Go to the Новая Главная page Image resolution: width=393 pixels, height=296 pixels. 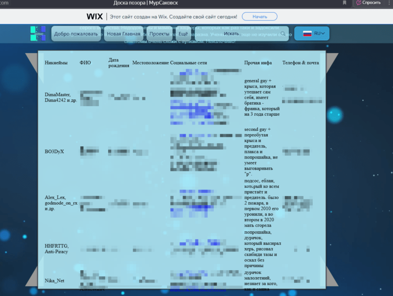pos(123,34)
